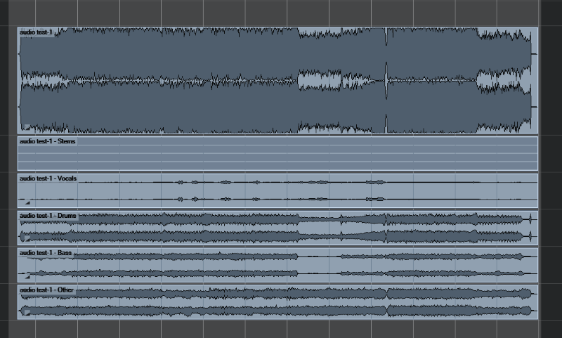The image size is (562, 338).
Task: Click the right edge of audio test-1 clip
Action: (537, 80)
